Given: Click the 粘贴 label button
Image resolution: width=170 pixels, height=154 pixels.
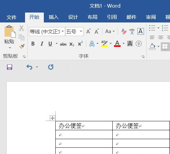Looking at the screenshot, I should pyautogui.click(x=9, y=42).
